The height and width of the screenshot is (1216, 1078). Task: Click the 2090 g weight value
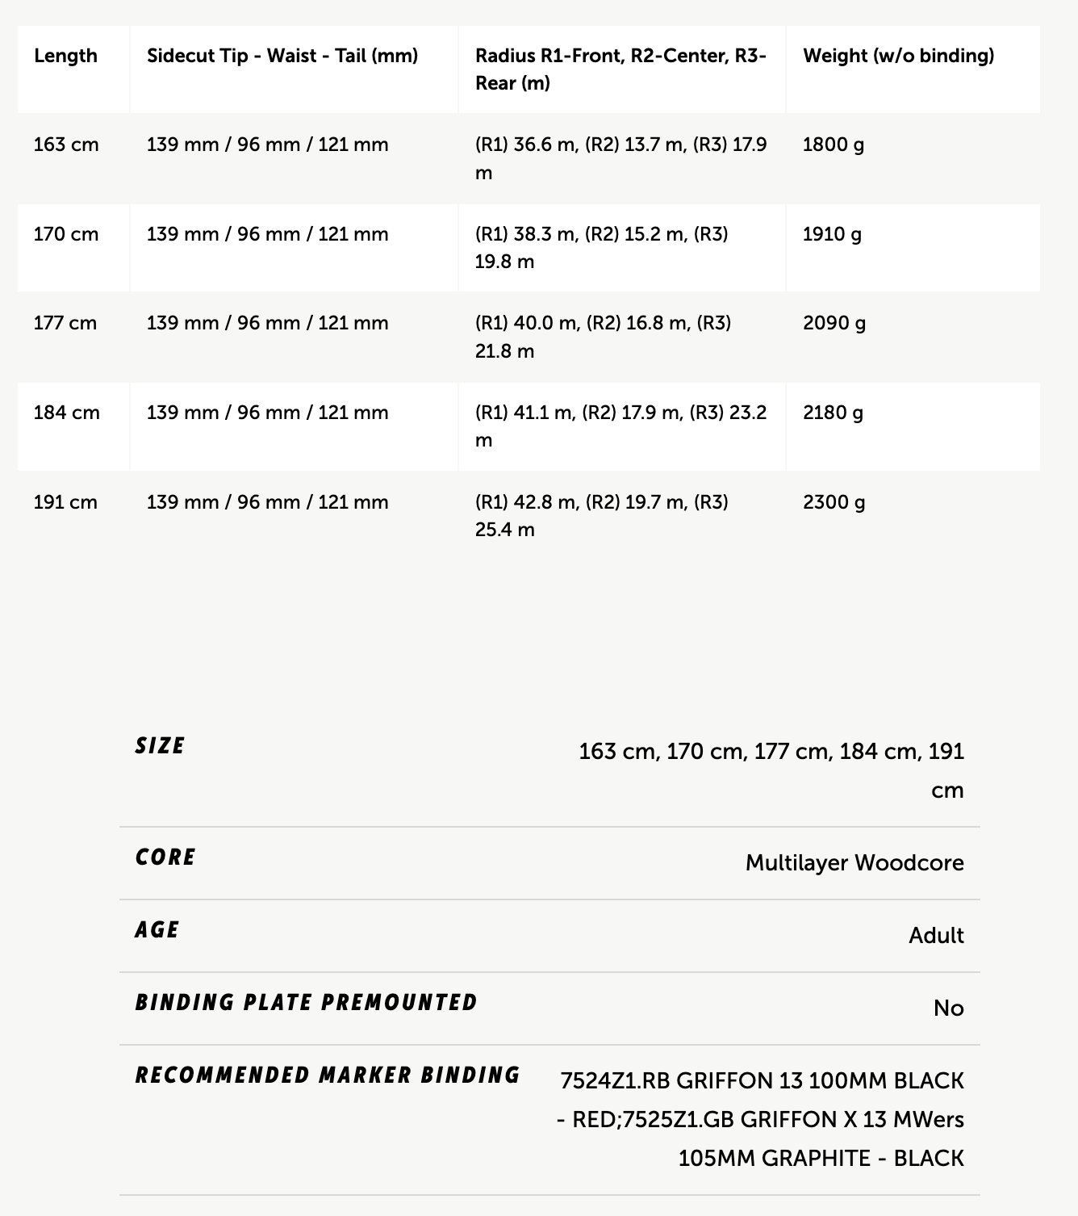click(x=834, y=323)
